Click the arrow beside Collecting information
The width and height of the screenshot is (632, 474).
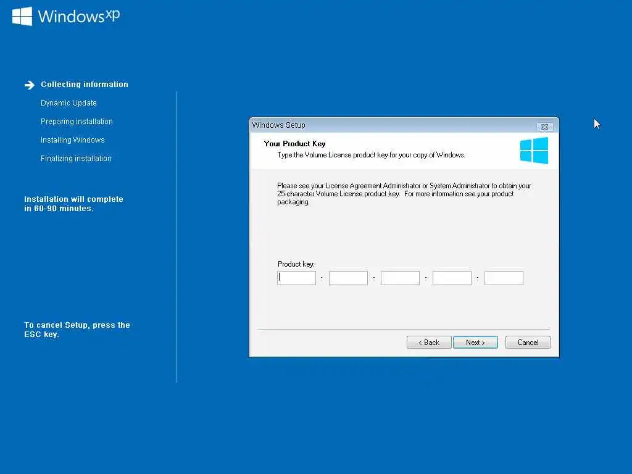(x=30, y=85)
